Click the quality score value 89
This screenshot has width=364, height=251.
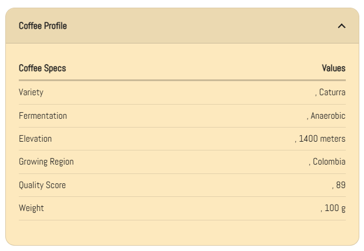tap(341, 185)
